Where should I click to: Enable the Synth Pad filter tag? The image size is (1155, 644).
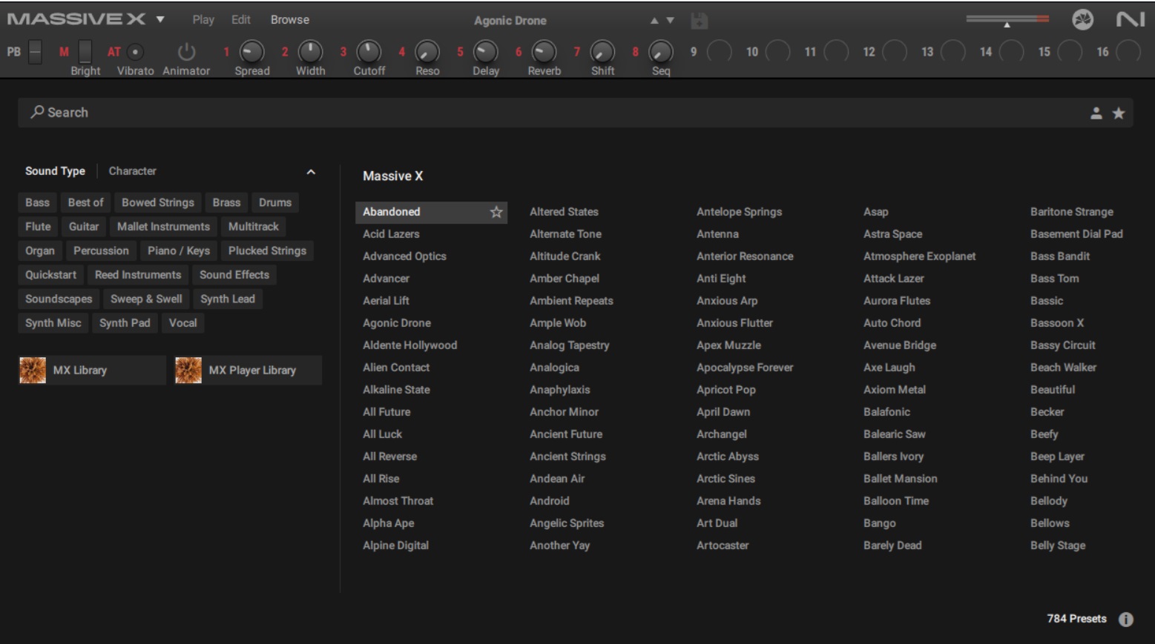(125, 323)
